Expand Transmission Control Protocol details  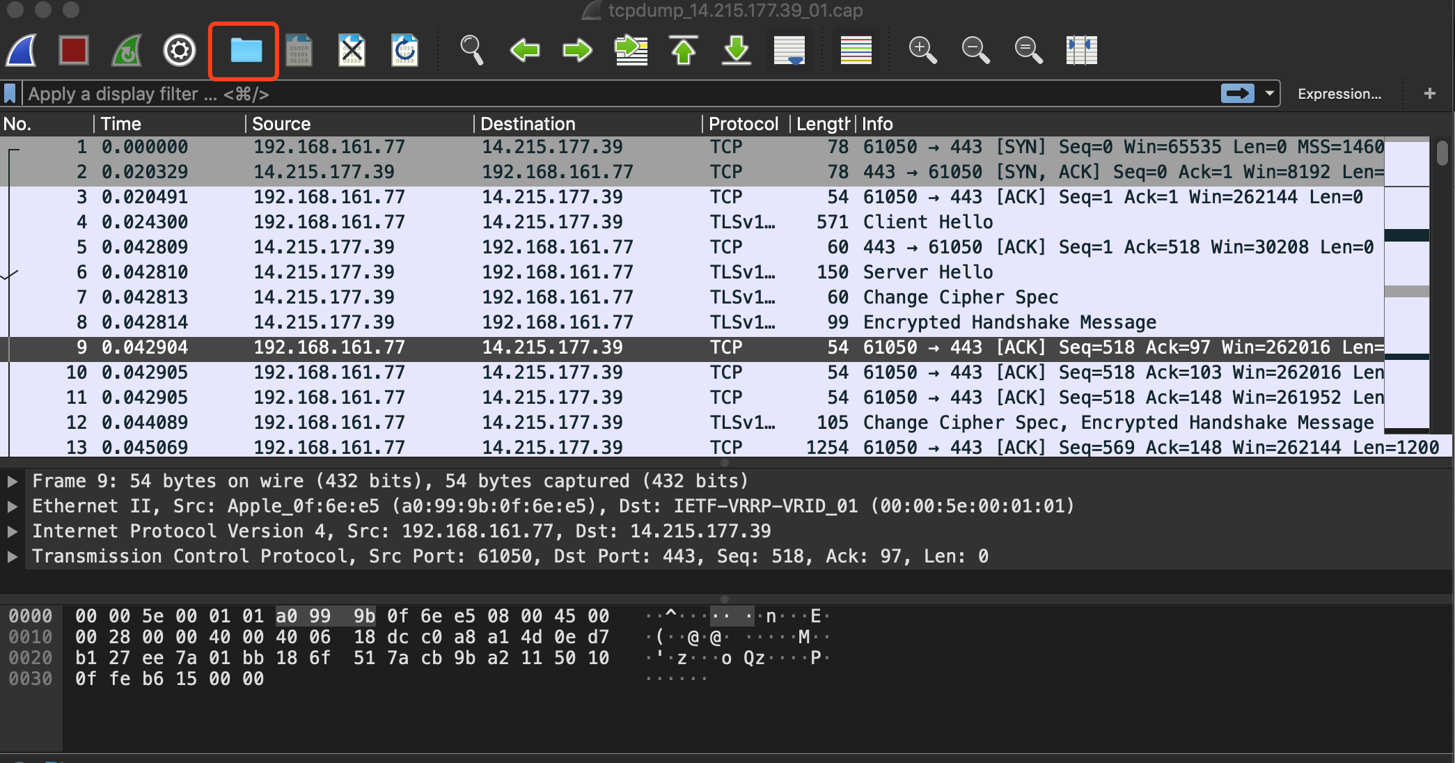(x=13, y=556)
